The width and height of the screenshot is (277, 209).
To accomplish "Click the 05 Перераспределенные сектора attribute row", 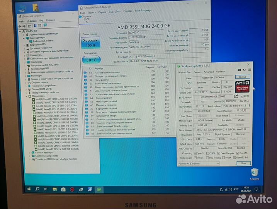I will [127, 76].
